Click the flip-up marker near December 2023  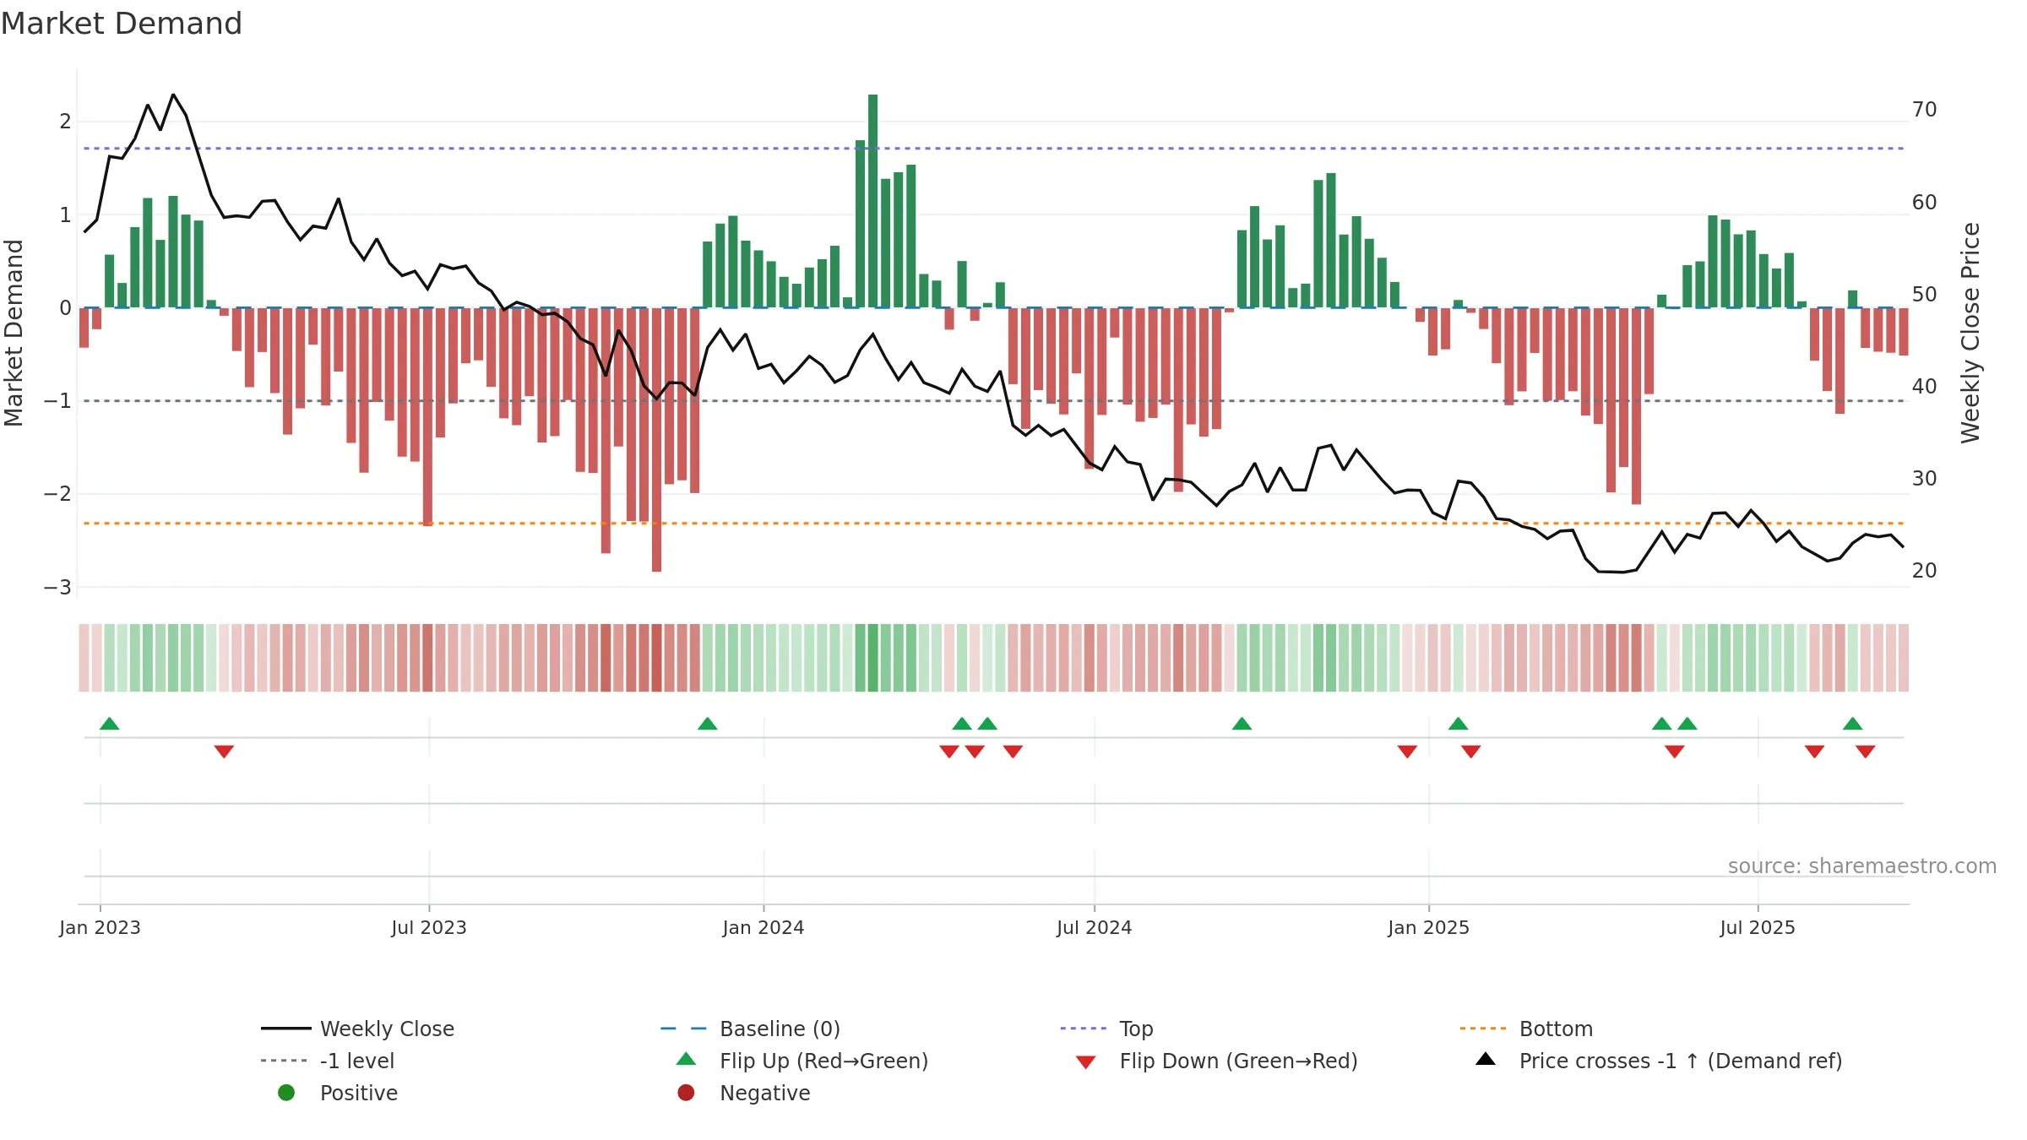(708, 724)
